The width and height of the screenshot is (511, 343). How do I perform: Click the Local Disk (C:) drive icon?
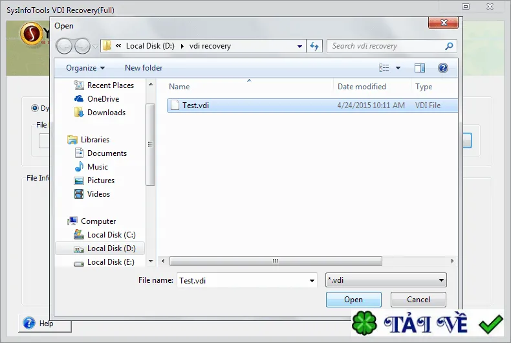pos(79,234)
